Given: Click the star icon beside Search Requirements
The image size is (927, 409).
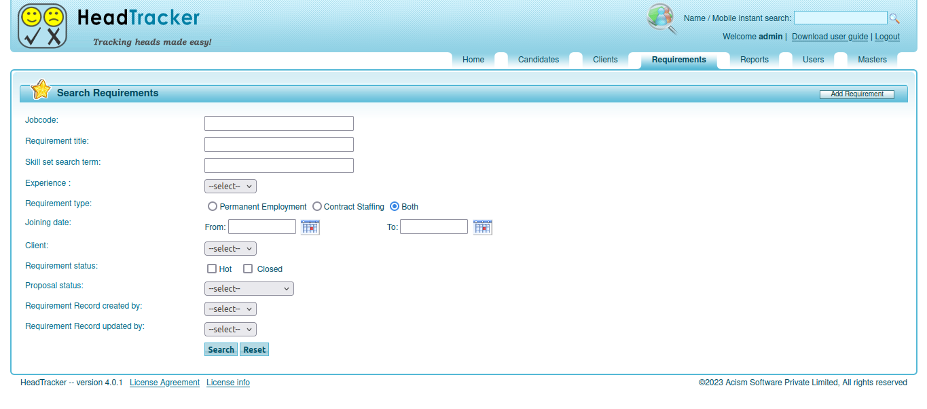Looking at the screenshot, I should (41, 90).
